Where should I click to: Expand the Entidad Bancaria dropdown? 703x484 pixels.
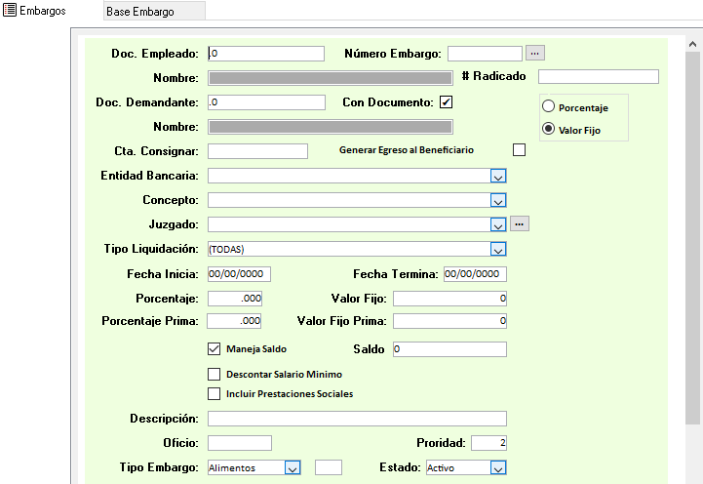click(497, 176)
